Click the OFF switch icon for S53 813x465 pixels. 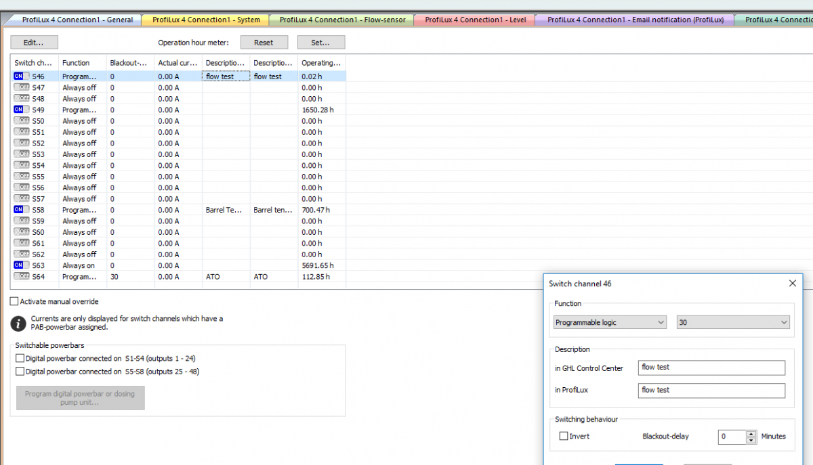click(22, 154)
